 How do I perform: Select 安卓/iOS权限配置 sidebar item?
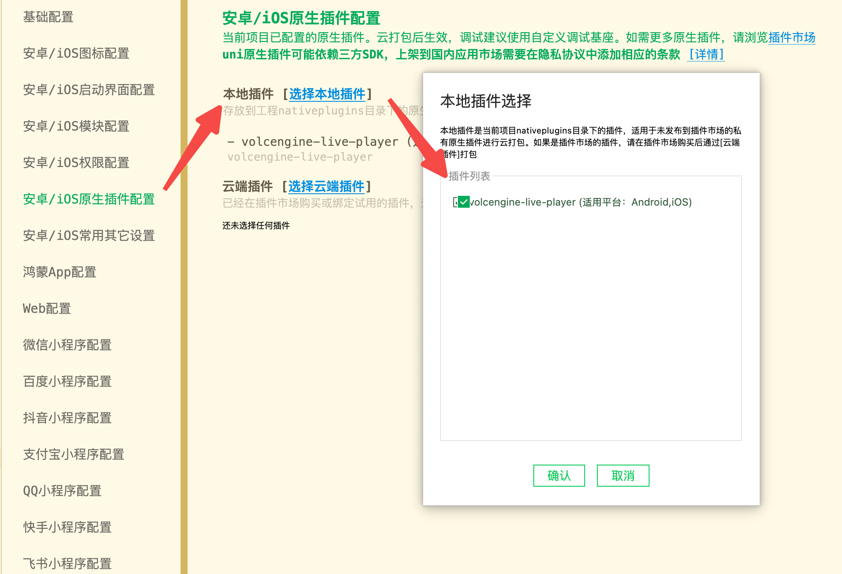(x=76, y=163)
